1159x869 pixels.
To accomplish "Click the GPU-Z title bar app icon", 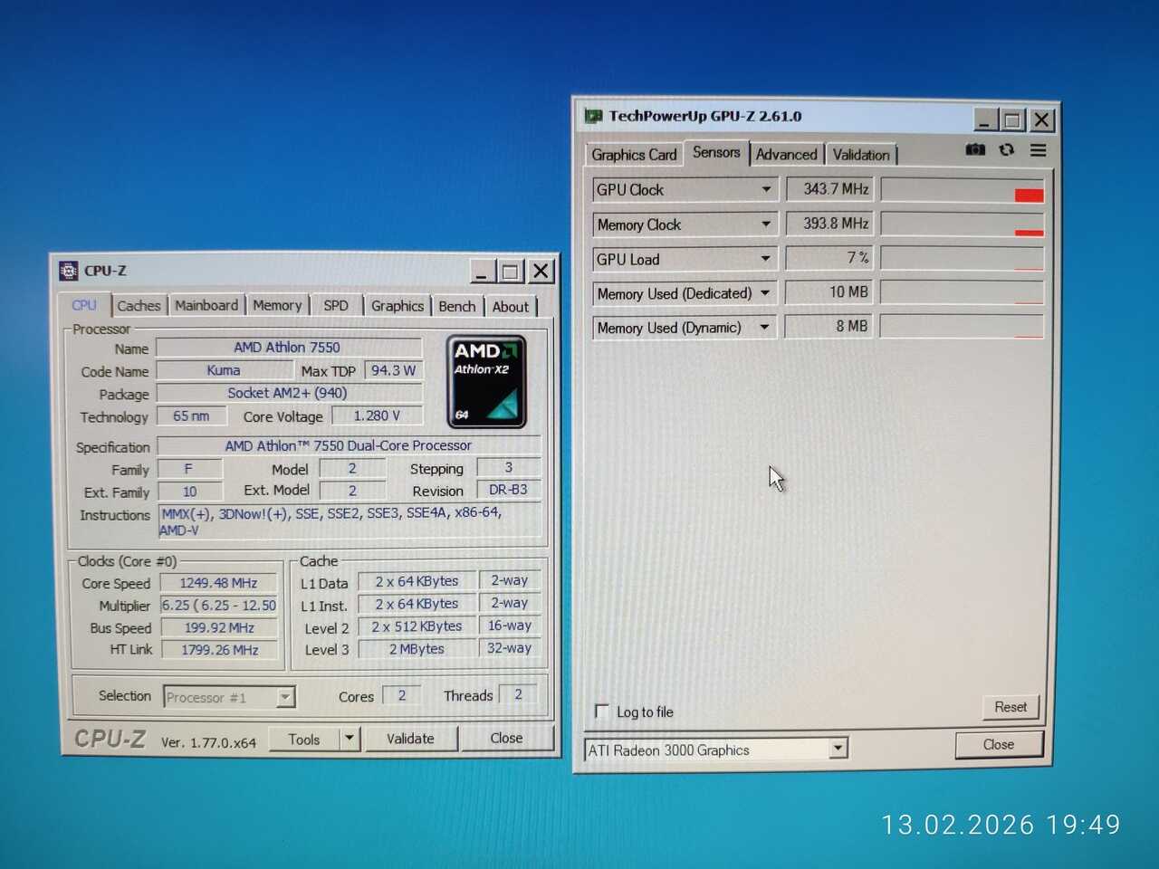I will [x=593, y=116].
